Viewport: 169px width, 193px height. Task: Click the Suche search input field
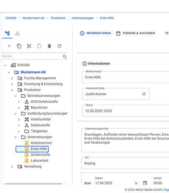(32, 56)
